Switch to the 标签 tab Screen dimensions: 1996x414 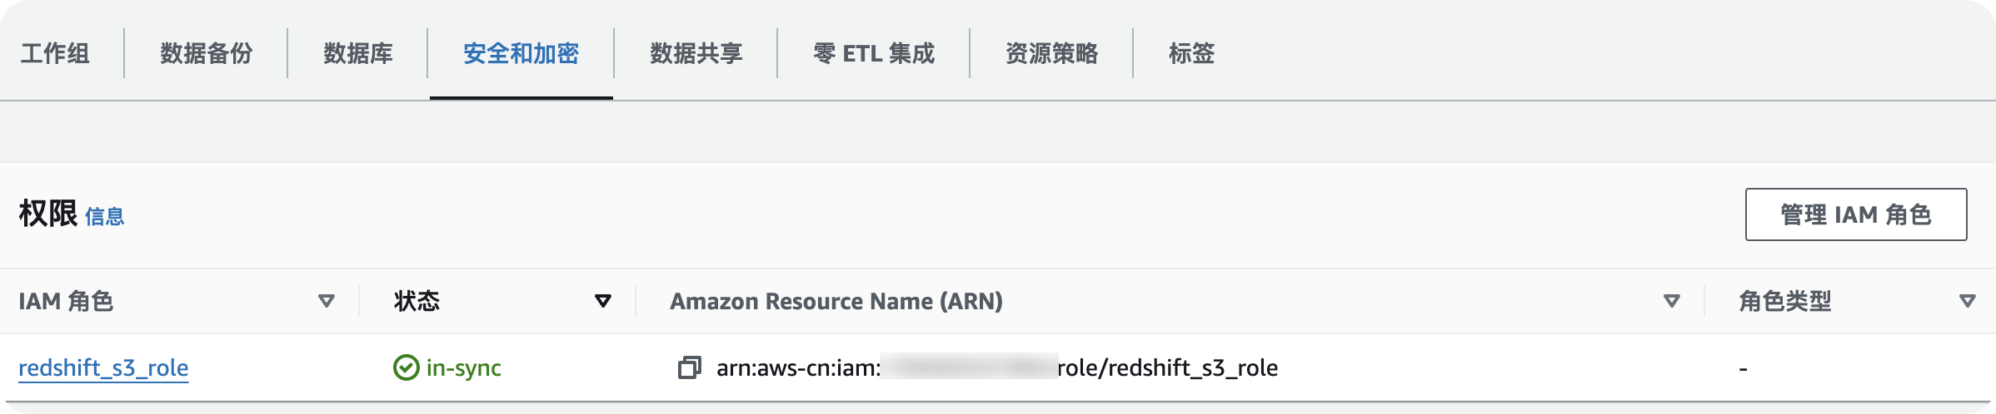[1191, 53]
